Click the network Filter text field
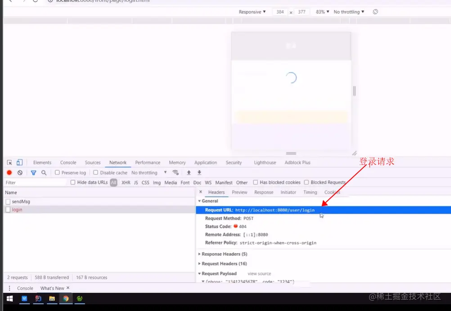This screenshot has height=311, width=451. [36, 183]
